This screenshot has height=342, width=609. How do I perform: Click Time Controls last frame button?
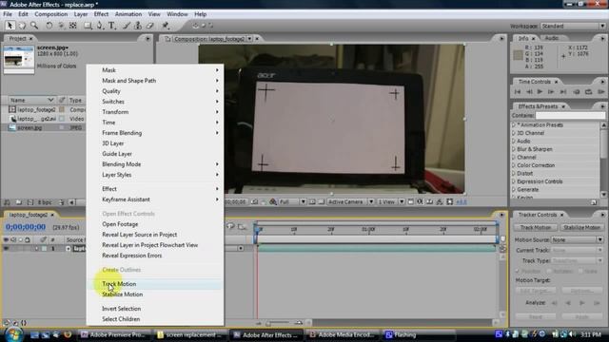click(x=563, y=92)
